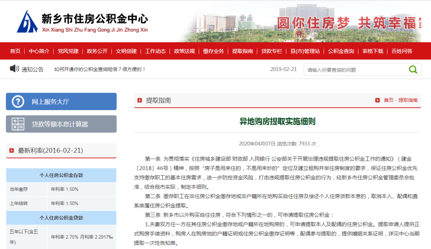Open the notice about 公积金查询短信
Screen dimensions: 431x249
(x=99, y=69)
